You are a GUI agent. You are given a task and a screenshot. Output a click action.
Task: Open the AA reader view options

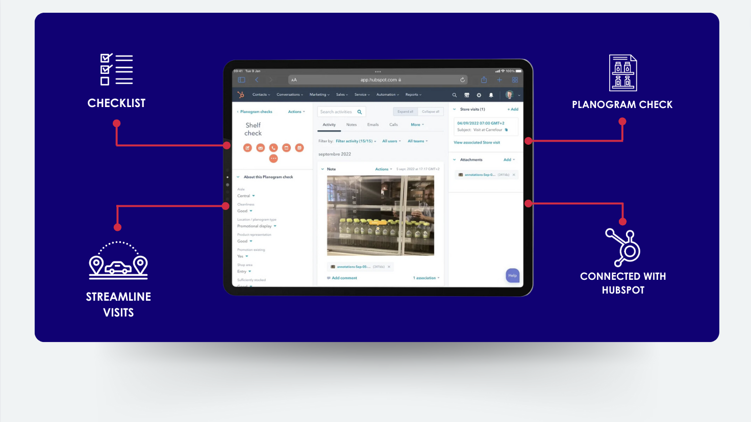pos(294,80)
